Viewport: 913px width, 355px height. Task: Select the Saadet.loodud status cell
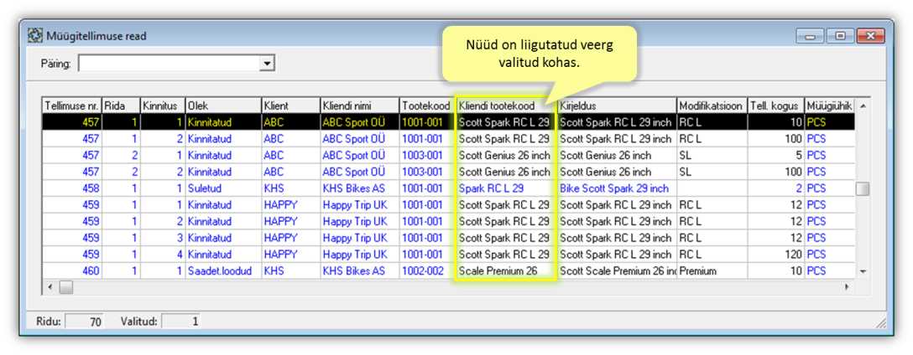point(223,270)
